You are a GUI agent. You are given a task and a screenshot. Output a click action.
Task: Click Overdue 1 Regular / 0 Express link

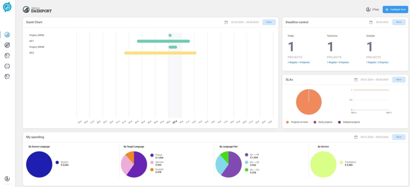click(x=377, y=62)
